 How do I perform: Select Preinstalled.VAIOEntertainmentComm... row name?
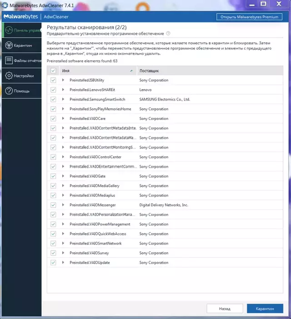103,166
